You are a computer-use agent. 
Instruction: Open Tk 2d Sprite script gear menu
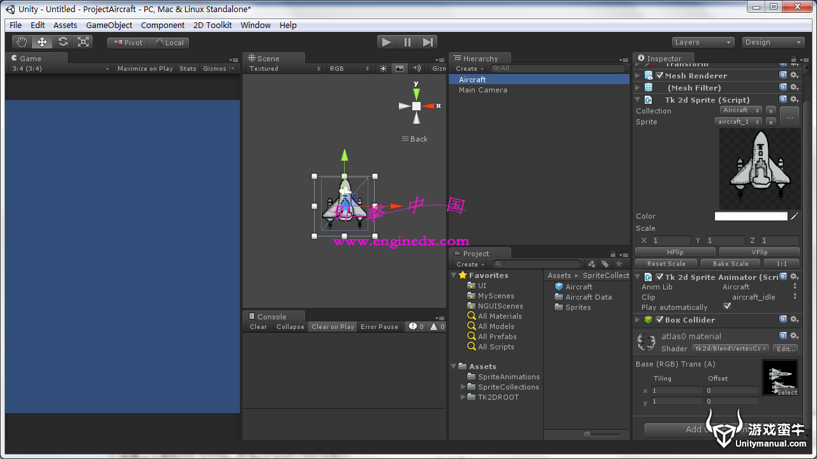click(x=795, y=99)
